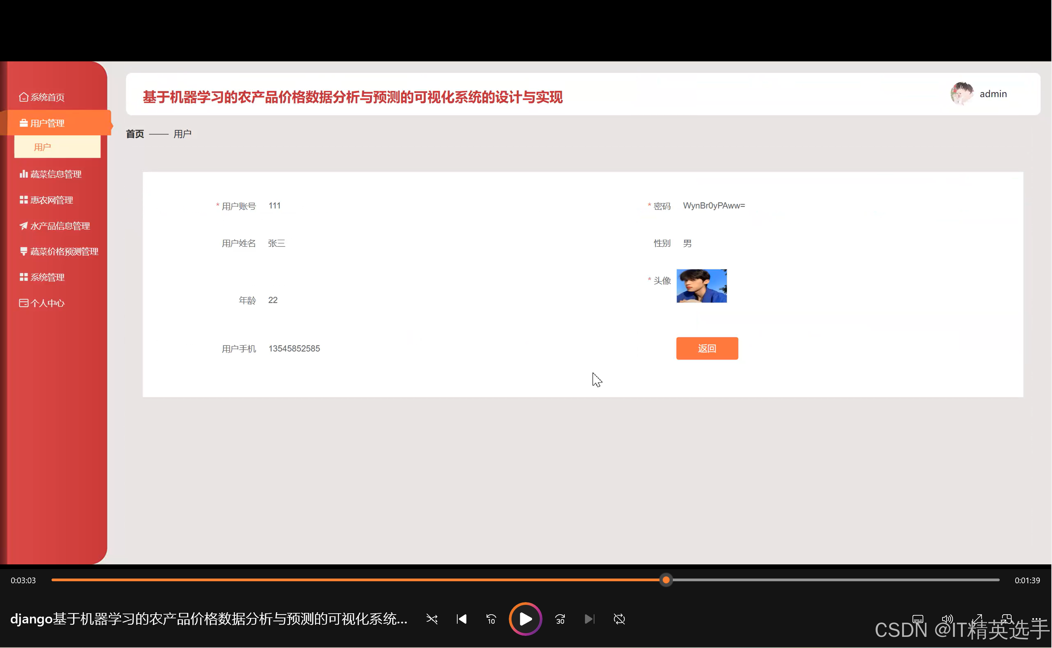Click the 用户姓名 field label
1052x648 pixels.
(x=239, y=243)
